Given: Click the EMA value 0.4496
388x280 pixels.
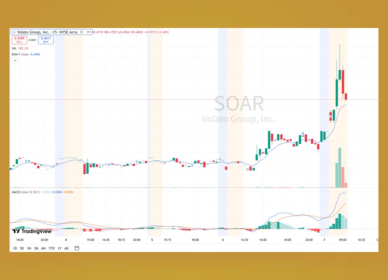Looking at the screenshot, I should (x=35, y=54).
